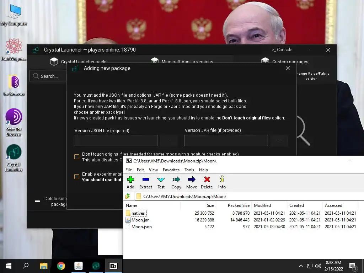Image resolution: width=364 pixels, height=273 pixels.
Task: Open Google Chrome from the taskbar
Action: pos(61,266)
